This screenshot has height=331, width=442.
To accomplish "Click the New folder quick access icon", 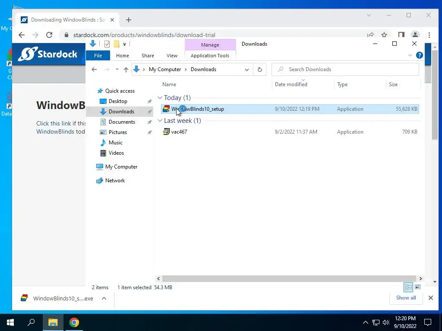I will (117, 44).
